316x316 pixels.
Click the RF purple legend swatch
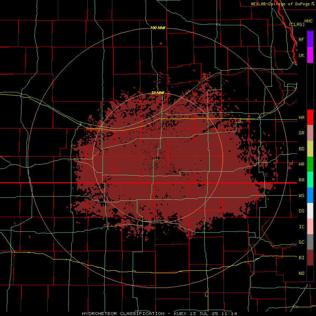pos(310,39)
